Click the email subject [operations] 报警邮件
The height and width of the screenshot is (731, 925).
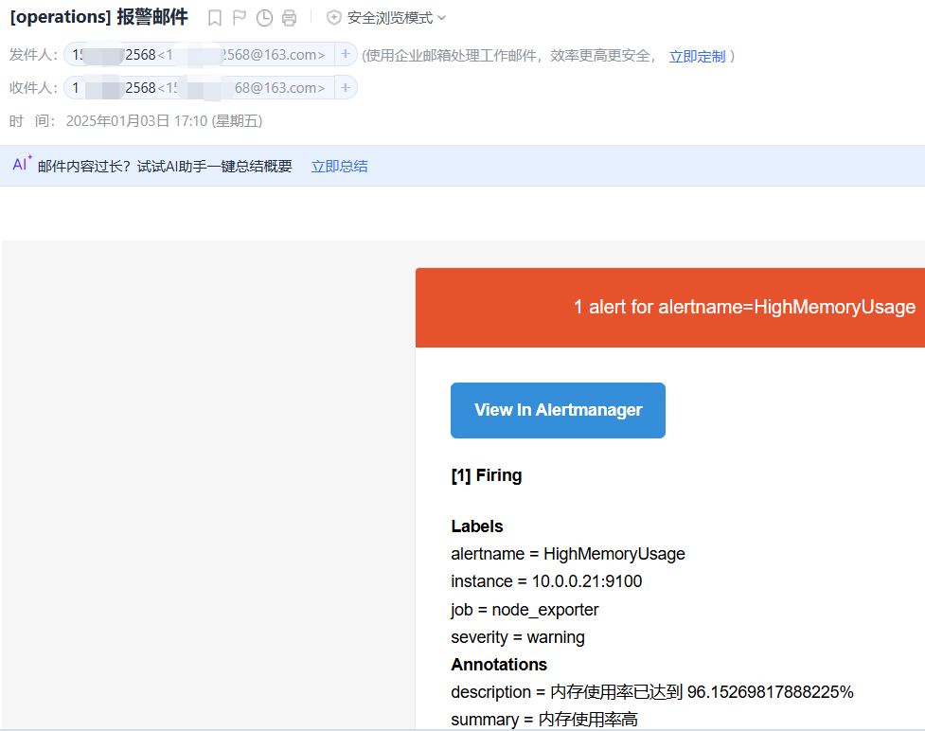pos(98,17)
